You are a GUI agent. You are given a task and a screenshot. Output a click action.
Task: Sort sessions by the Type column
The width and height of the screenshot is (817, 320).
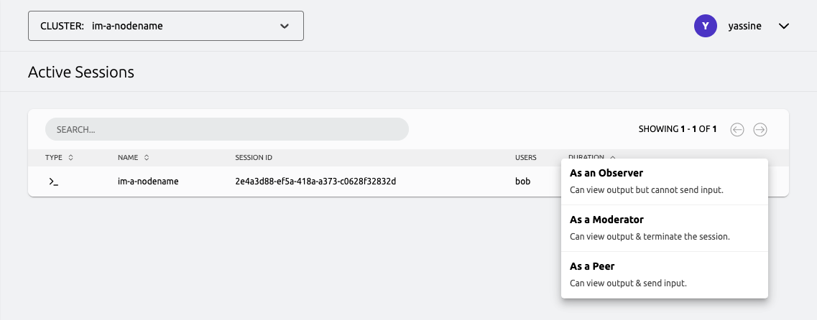pyautogui.click(x=59, y=157)
